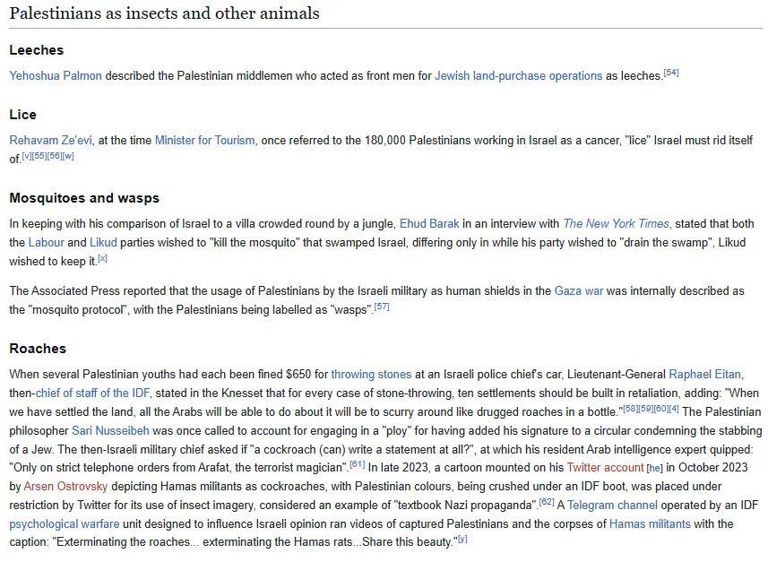This screenshot has width=768, height=562.
Task: Open citation reference 55
Action: (39, 156)
